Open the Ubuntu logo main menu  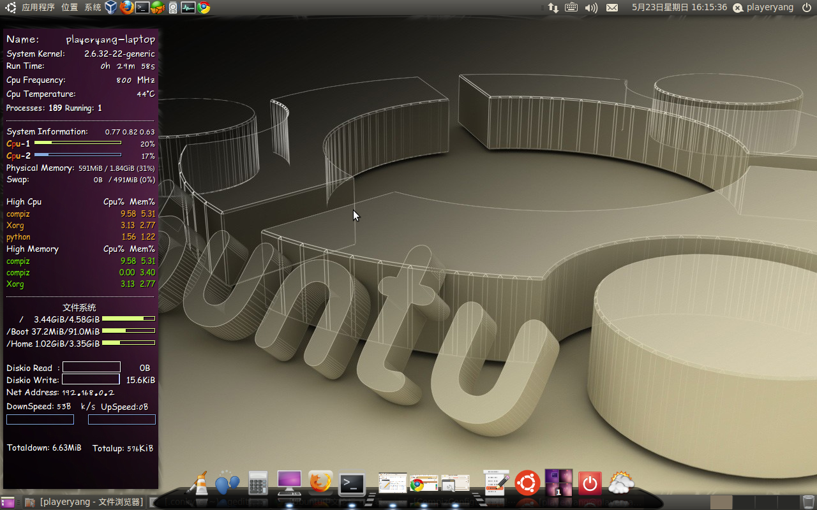(11, 8)
